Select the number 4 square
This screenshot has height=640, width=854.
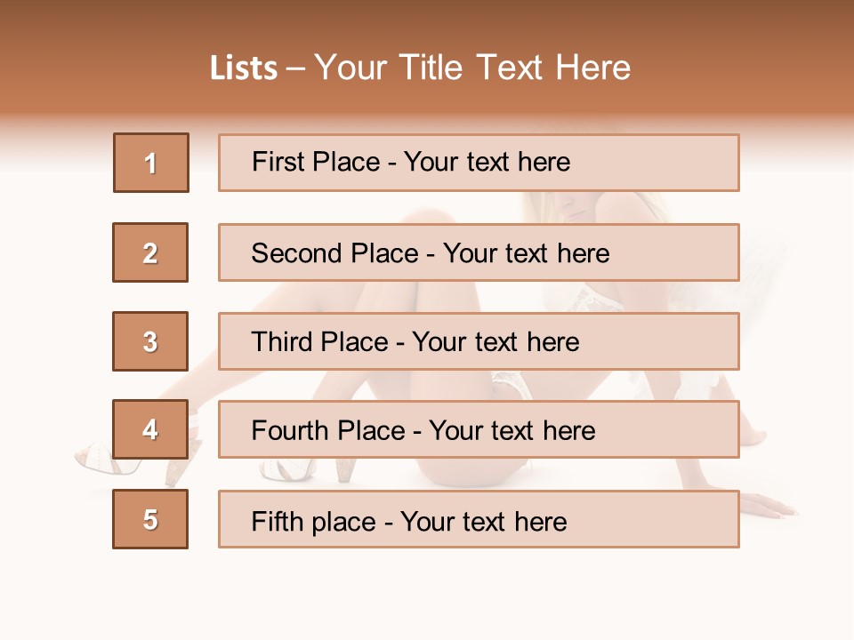coord(151,430)
